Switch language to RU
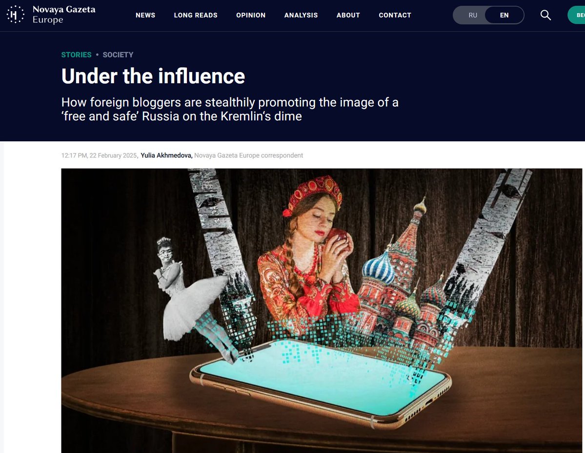The width and height of the screenshot is (585, 453). [473, 15]
